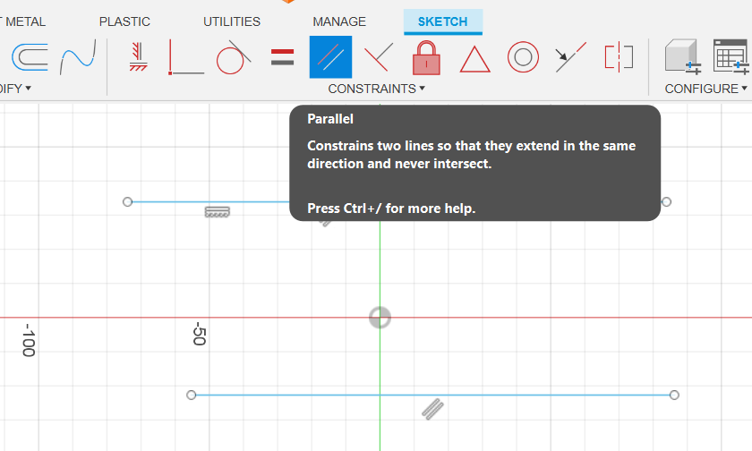The width and height of the screenshot is (752, 451).
Task: Apply the Perpendicular constraint tool
Action: (379, 57)
